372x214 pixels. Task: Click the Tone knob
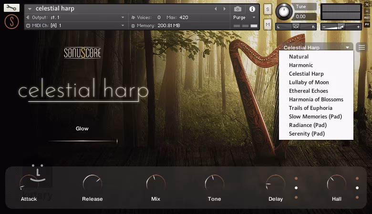[x=214, y=184]
